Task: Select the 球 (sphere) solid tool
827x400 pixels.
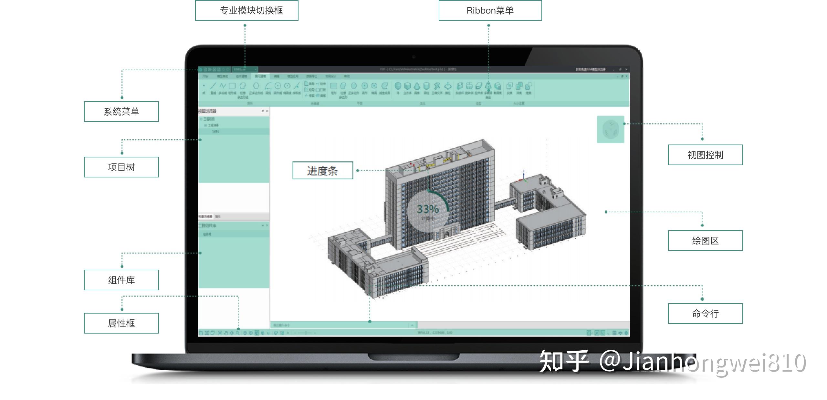Action: (x=398, y=86)
